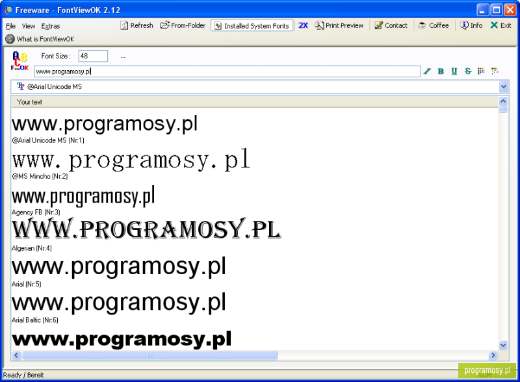Click the ellipsis beside Font Size

tap(123, 57)
